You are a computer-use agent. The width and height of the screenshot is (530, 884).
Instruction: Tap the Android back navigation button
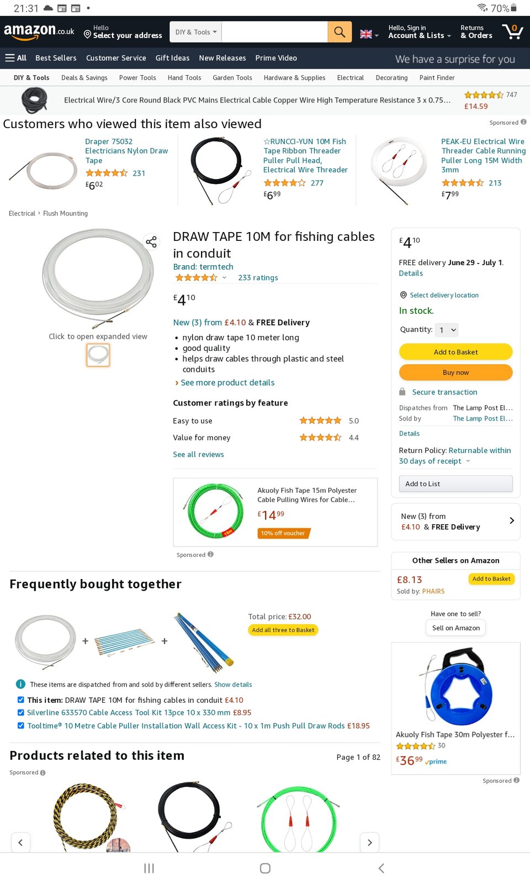[x=381, y=868]
